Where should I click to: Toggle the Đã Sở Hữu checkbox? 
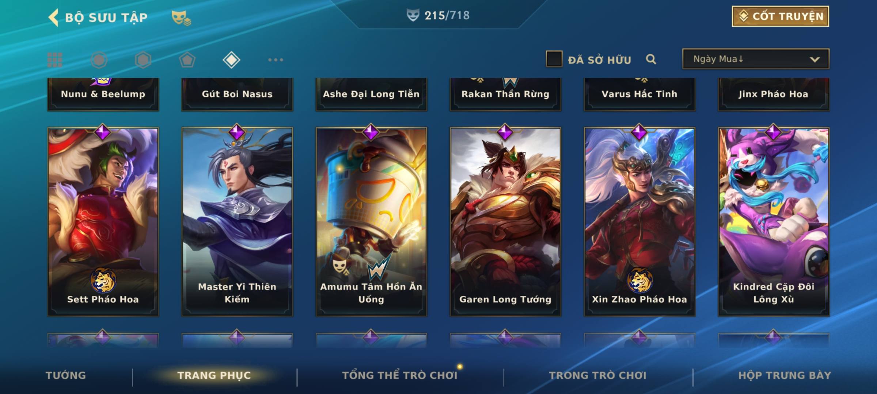554,59
